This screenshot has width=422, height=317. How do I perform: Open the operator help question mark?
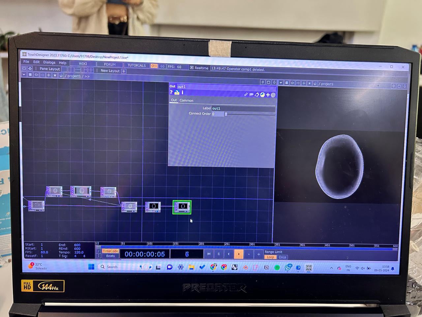point(171,92)
